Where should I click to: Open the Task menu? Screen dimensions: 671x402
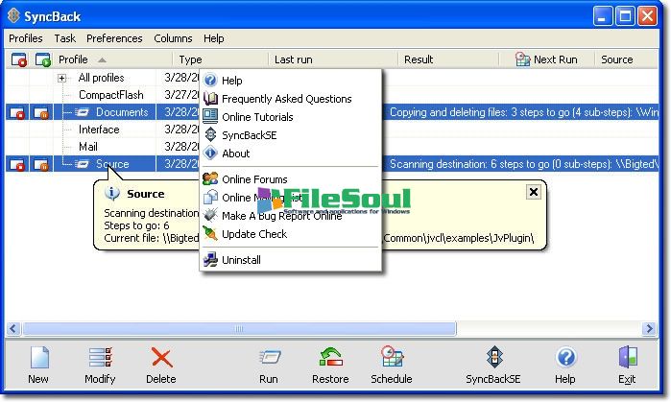[64, 38]
